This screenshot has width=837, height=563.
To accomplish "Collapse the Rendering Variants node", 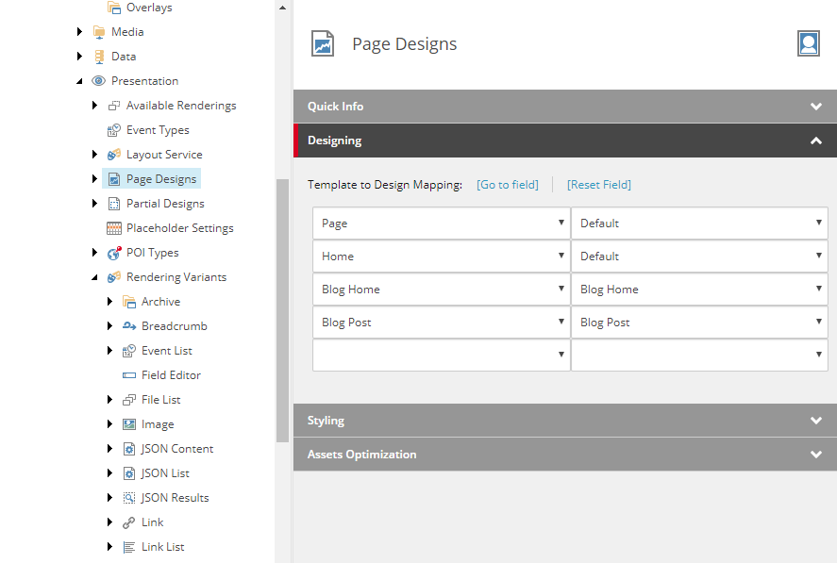I will pyautogui.click(x=94, y=277).
